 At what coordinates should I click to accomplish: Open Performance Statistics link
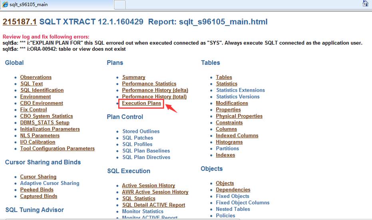click(x=149, y=84)
